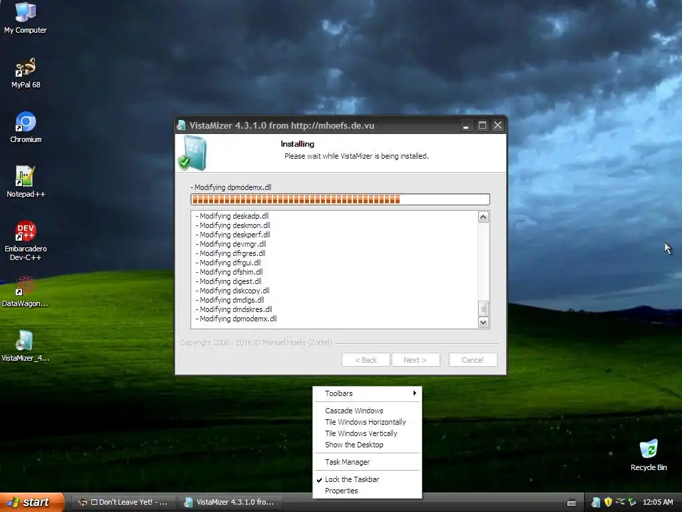Click the log list scrollbar thumb
Screen dimensions: 682x512
[x=484, y=308]
